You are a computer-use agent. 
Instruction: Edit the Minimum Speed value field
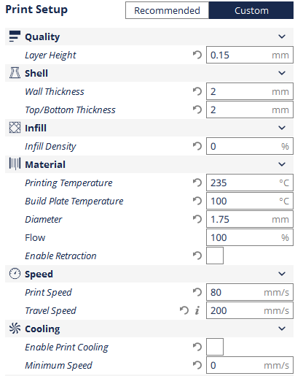[250, 365]
